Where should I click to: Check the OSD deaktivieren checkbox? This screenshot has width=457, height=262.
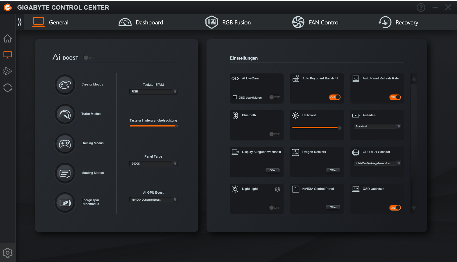235,97
